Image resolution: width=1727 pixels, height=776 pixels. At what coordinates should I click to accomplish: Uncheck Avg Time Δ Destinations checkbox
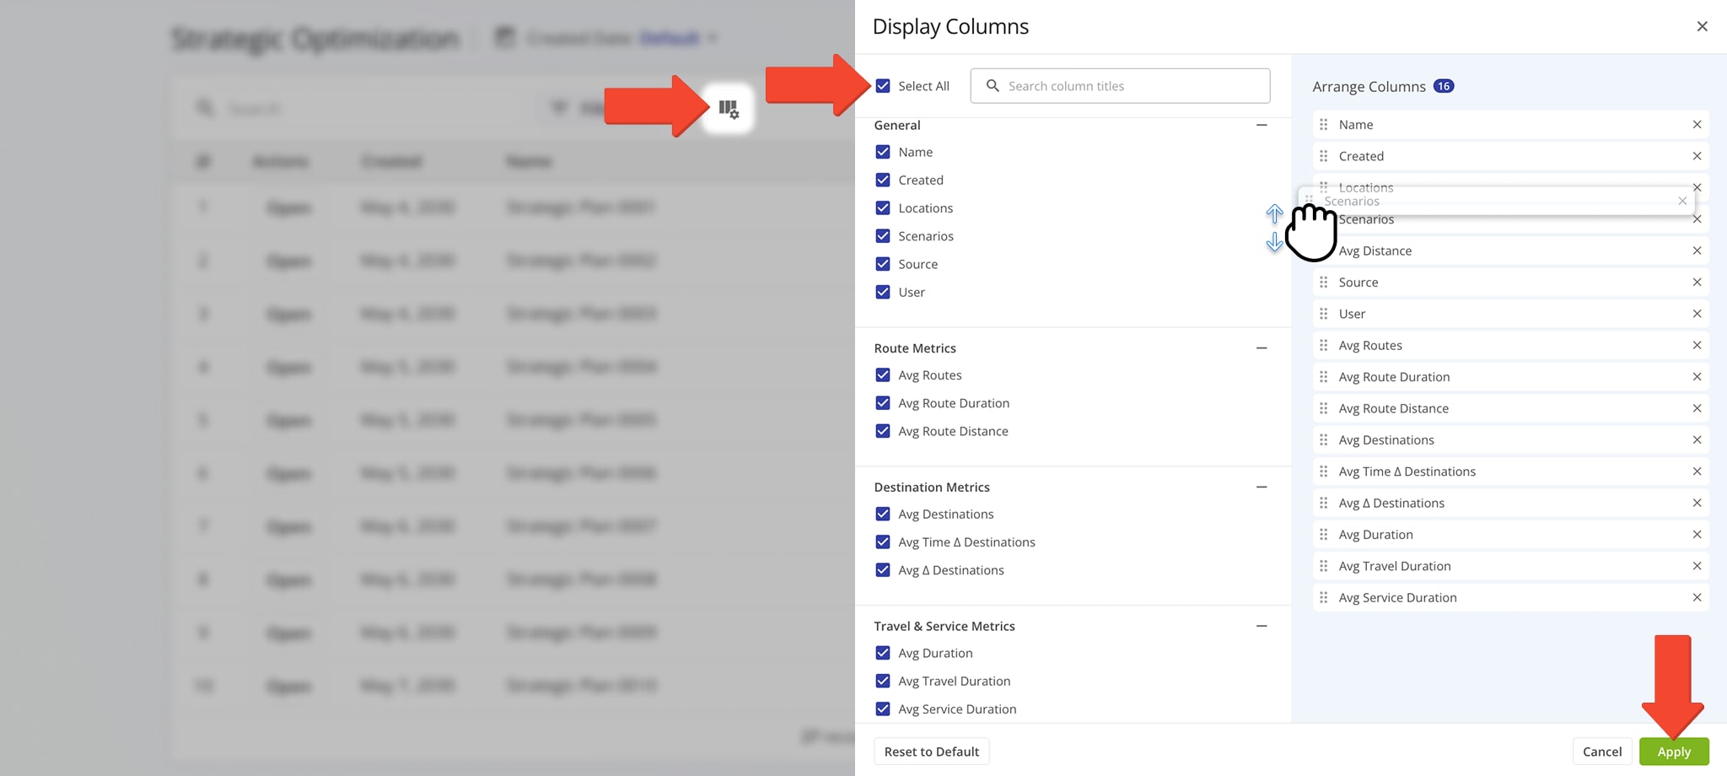click(883, 542)
